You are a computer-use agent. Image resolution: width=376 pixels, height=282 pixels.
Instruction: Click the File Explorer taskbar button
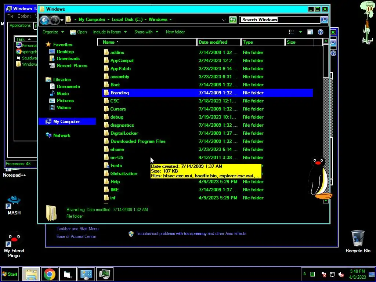(x=31, y=274)
